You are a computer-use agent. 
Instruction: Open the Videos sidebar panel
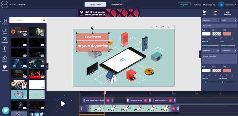point(5,31)
